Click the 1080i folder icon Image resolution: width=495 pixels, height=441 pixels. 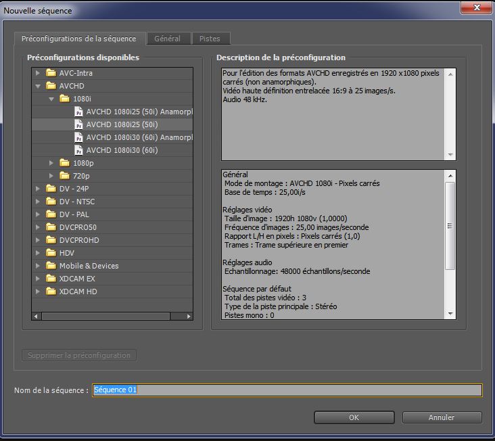pos(64,99)
